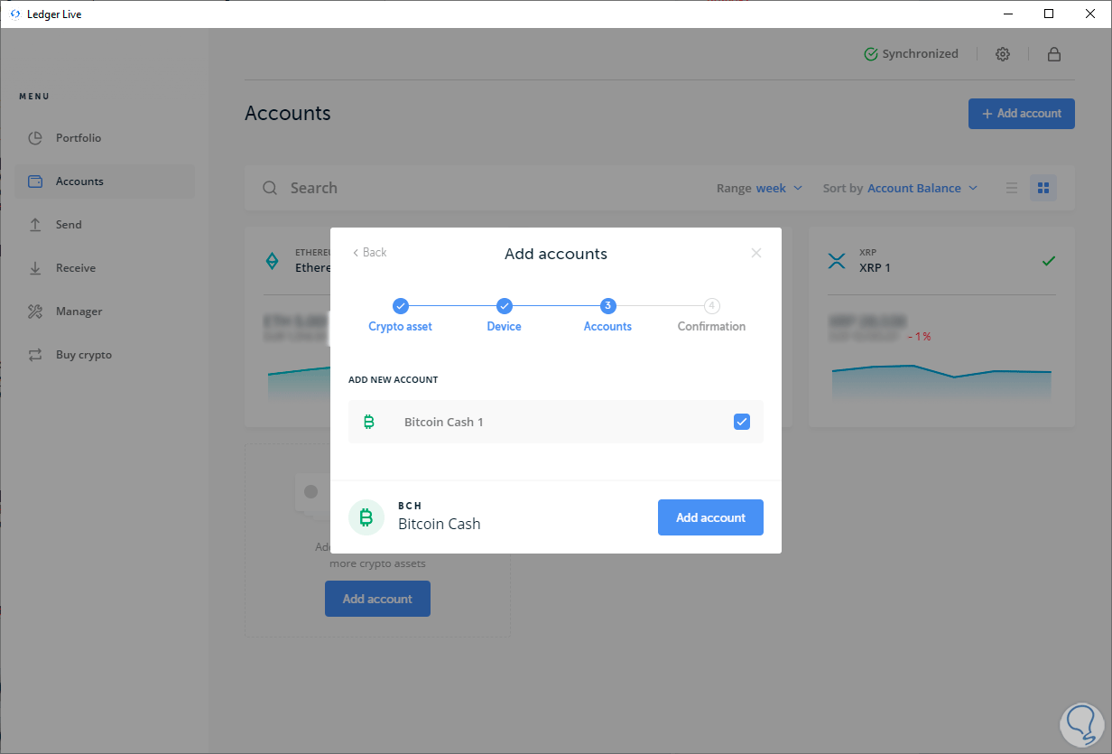Click Add account in dialog footer
The width and height of the screenshot is (1112, 754).
710,517
